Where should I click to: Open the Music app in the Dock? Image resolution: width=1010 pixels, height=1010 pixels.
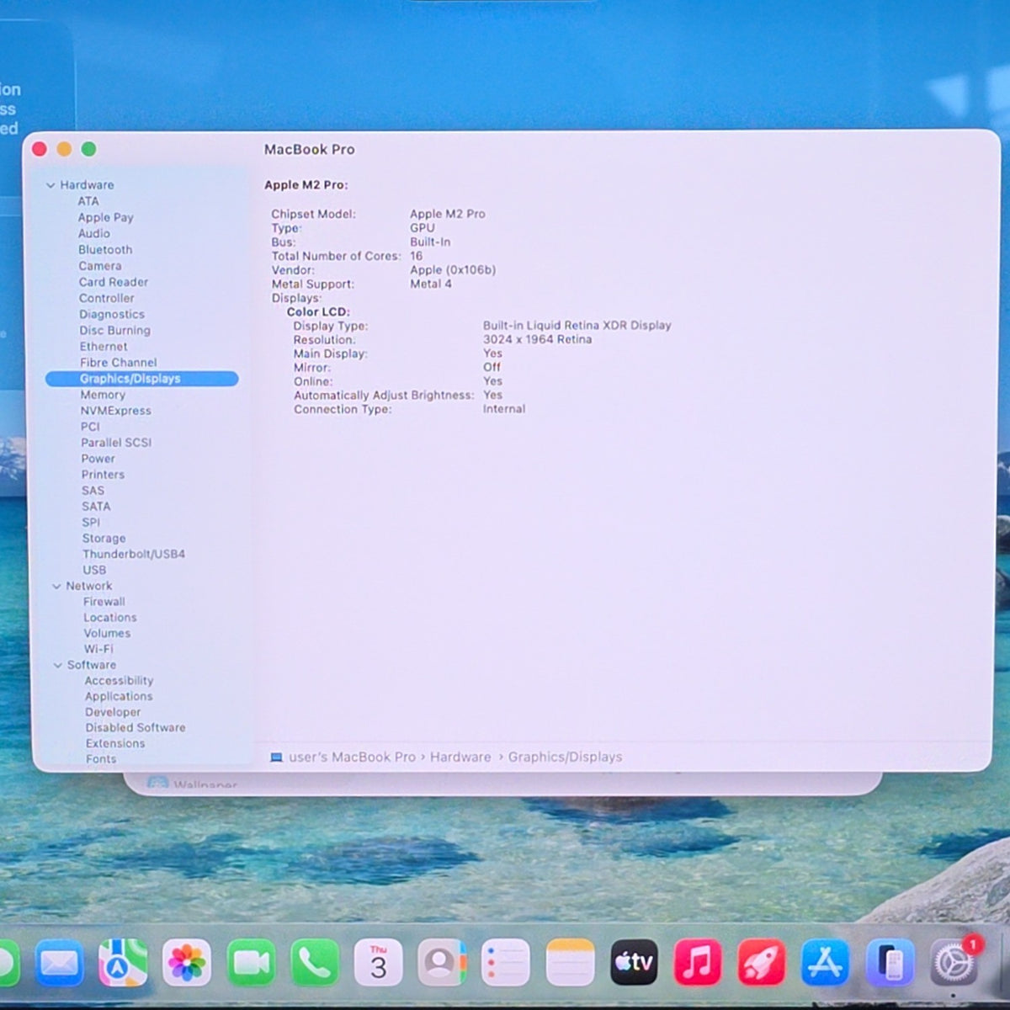tap(698, 963)
